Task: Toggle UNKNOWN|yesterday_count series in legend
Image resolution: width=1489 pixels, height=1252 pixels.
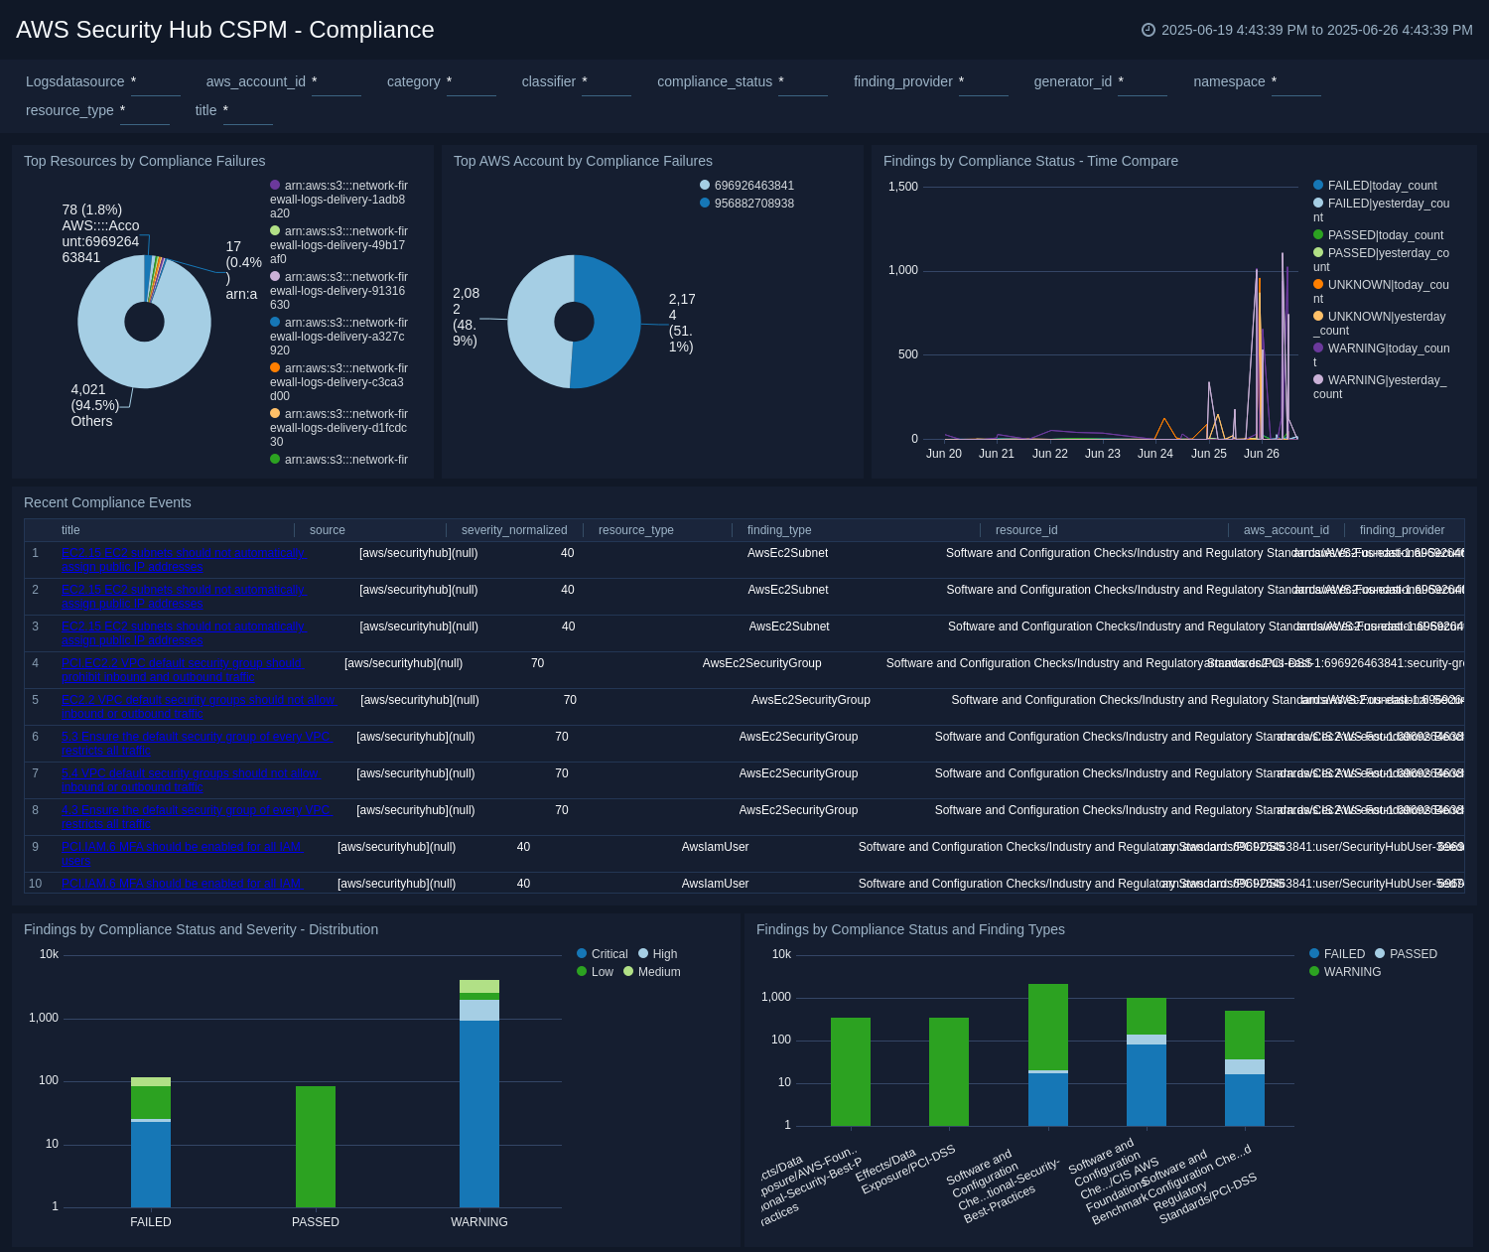Action: 1380,324
